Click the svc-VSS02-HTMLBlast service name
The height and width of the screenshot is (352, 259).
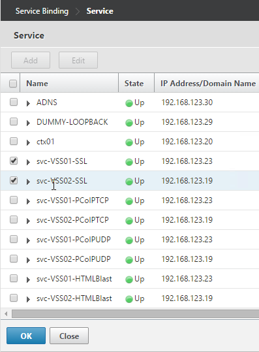[x=74, y=298]
